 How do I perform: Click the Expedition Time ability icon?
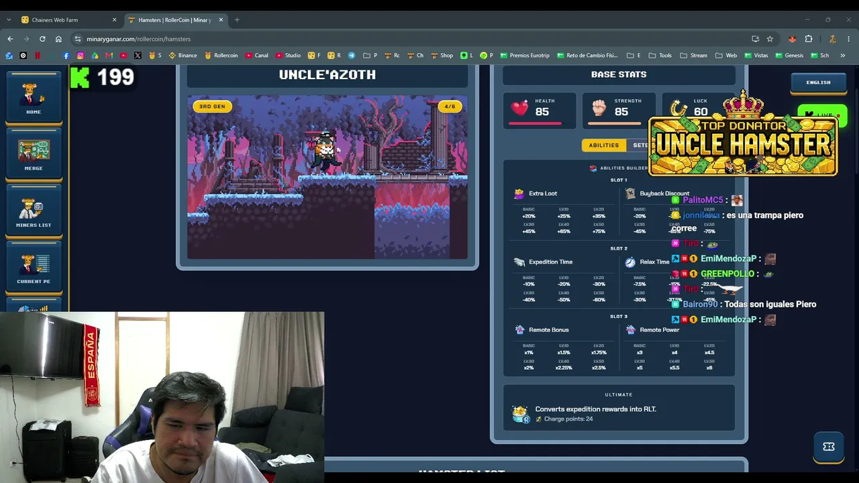point(519,262)
